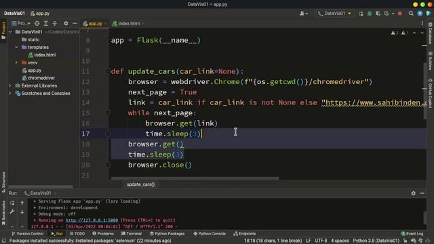
Task: Open the user account dropdown in toolbar
Action: (x=304, y=14)
